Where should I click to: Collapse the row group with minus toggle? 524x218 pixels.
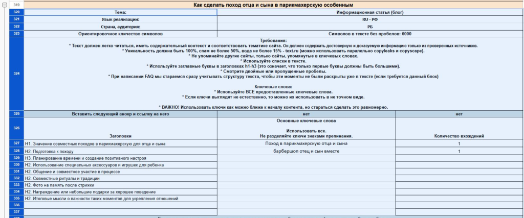click(x=5, y=5)
